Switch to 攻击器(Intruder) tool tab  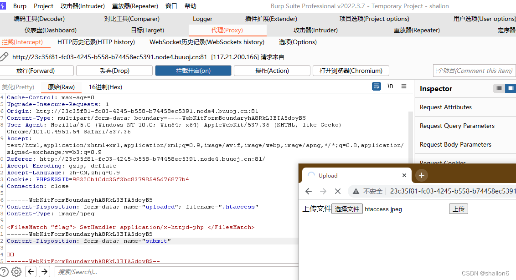pos(315,30)
